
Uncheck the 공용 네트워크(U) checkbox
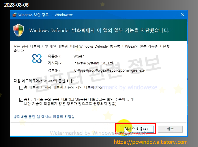21,100
